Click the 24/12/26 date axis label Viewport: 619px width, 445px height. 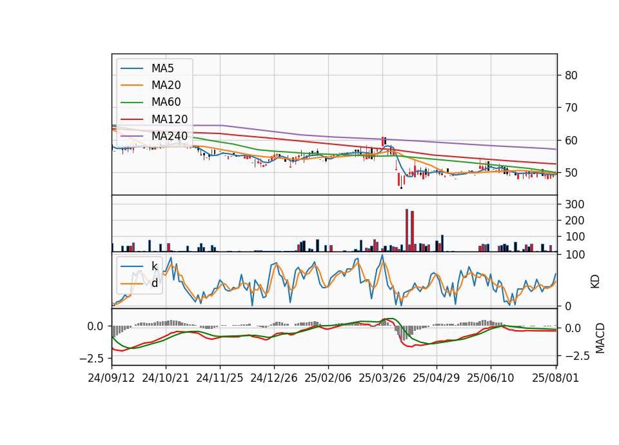(x=273, y=379)
